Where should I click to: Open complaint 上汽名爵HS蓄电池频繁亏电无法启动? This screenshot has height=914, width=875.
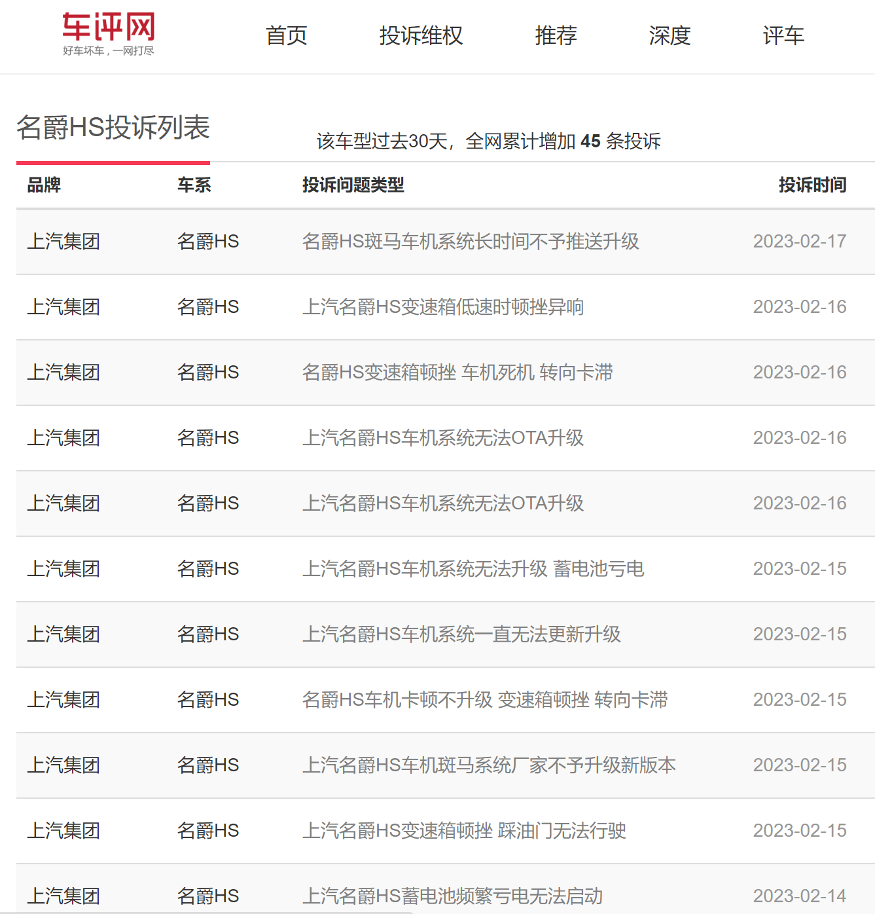click(452, 896)
